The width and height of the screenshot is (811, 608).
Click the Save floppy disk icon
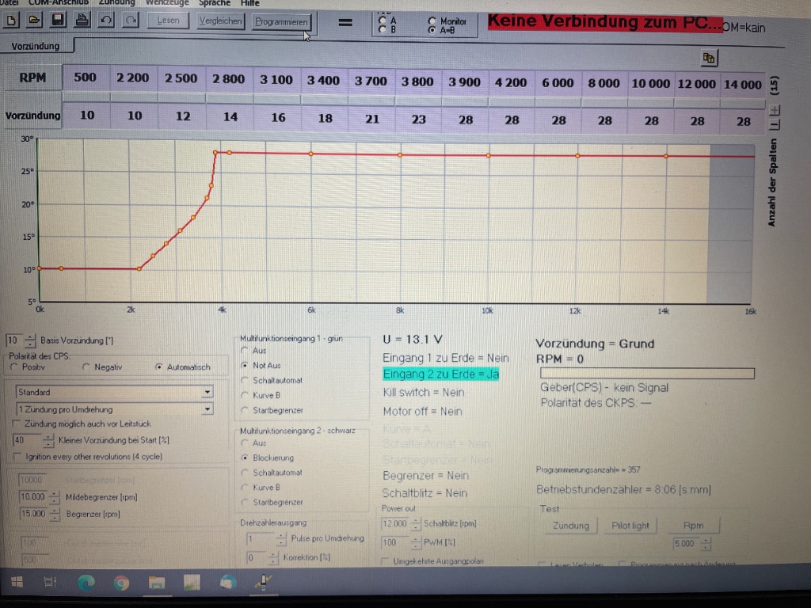[58, 21]
